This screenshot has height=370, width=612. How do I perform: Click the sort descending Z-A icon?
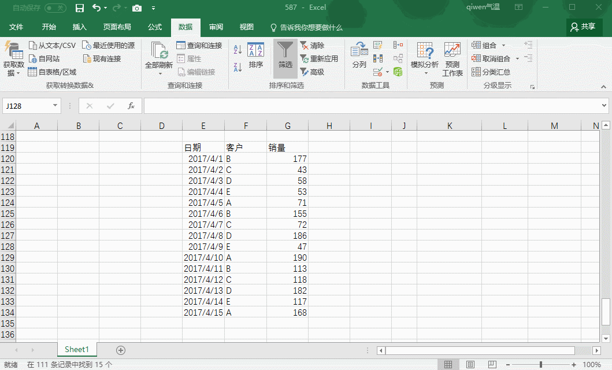tap(238, 67)
